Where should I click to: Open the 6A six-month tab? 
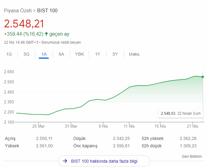pos(61,54)
